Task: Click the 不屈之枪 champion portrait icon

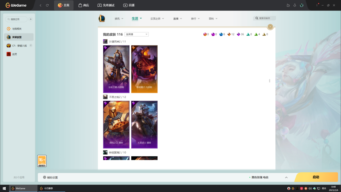Action: 105,97
